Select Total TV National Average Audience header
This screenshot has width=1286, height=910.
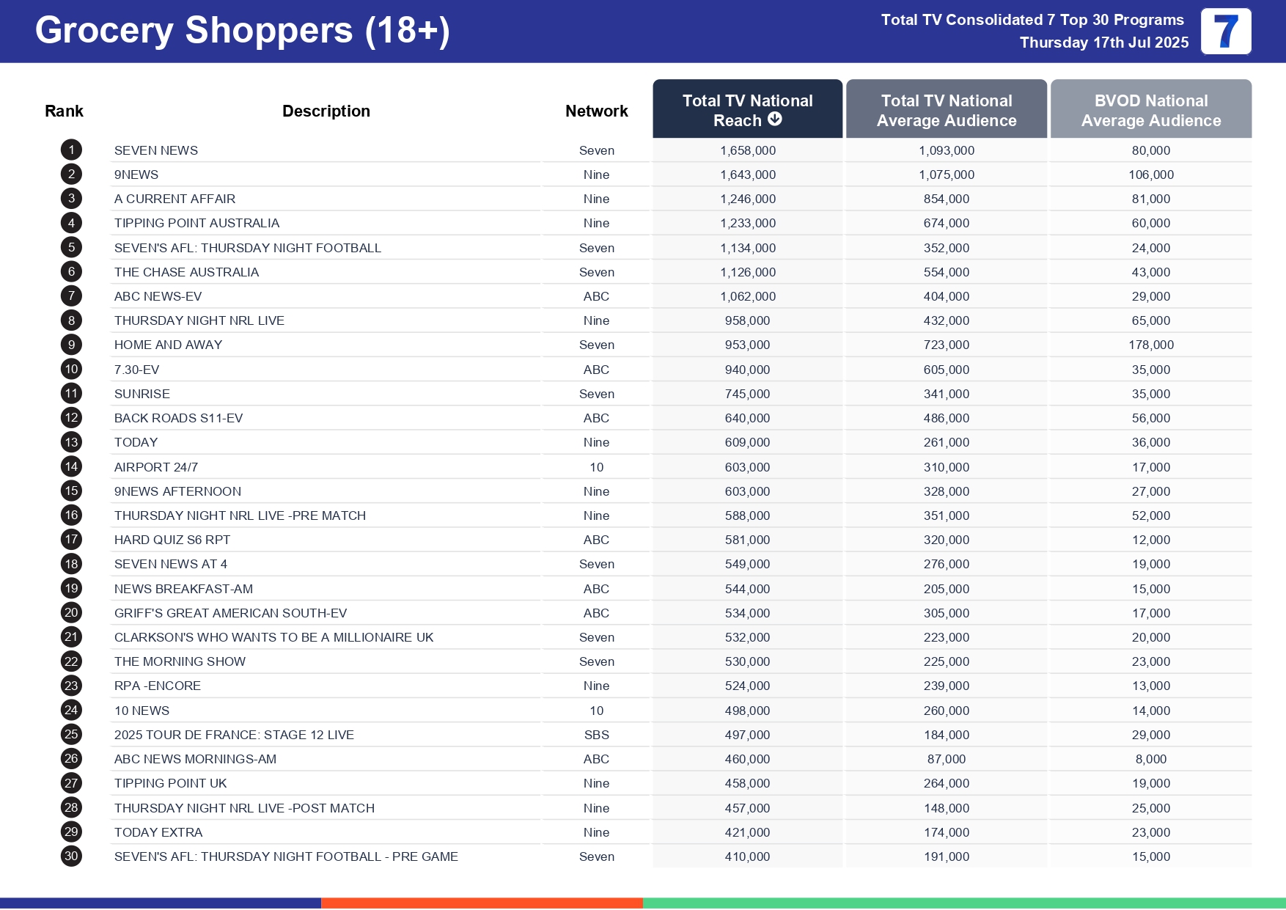click(946, 110)
